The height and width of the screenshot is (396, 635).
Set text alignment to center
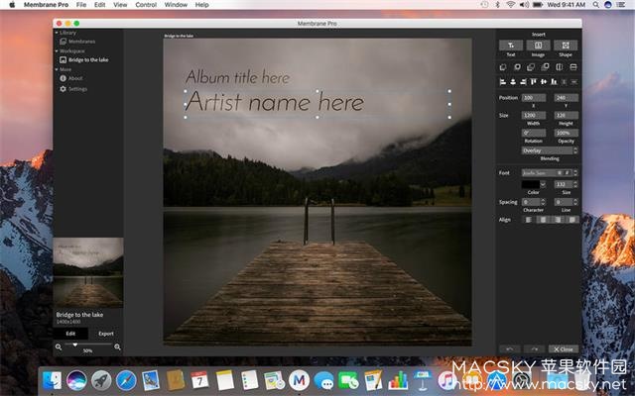pyautogui.click(x=543, y=220)
